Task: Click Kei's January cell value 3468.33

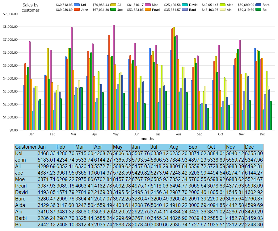Action: (46, 153)
